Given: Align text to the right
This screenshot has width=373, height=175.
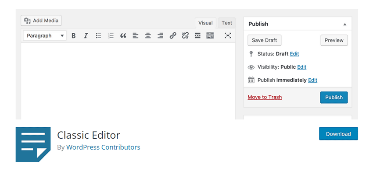Looking at the screenshot, I should (161, 36).
